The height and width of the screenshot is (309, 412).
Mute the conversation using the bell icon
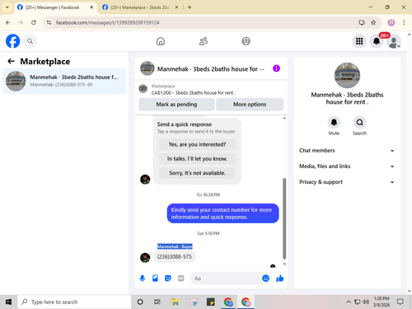[334, 123]
